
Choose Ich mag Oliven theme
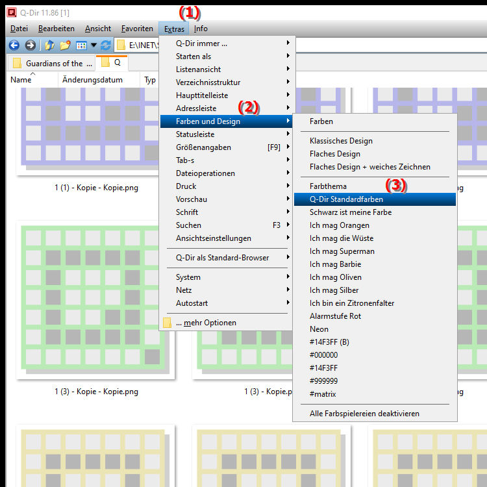375,277
